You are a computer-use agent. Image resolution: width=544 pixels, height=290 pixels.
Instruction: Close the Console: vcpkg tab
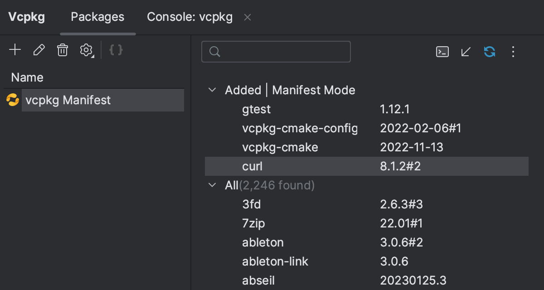[x=248, y=17]
